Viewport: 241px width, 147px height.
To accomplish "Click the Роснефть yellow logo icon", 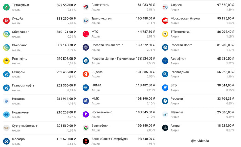I will click(6, 61).
